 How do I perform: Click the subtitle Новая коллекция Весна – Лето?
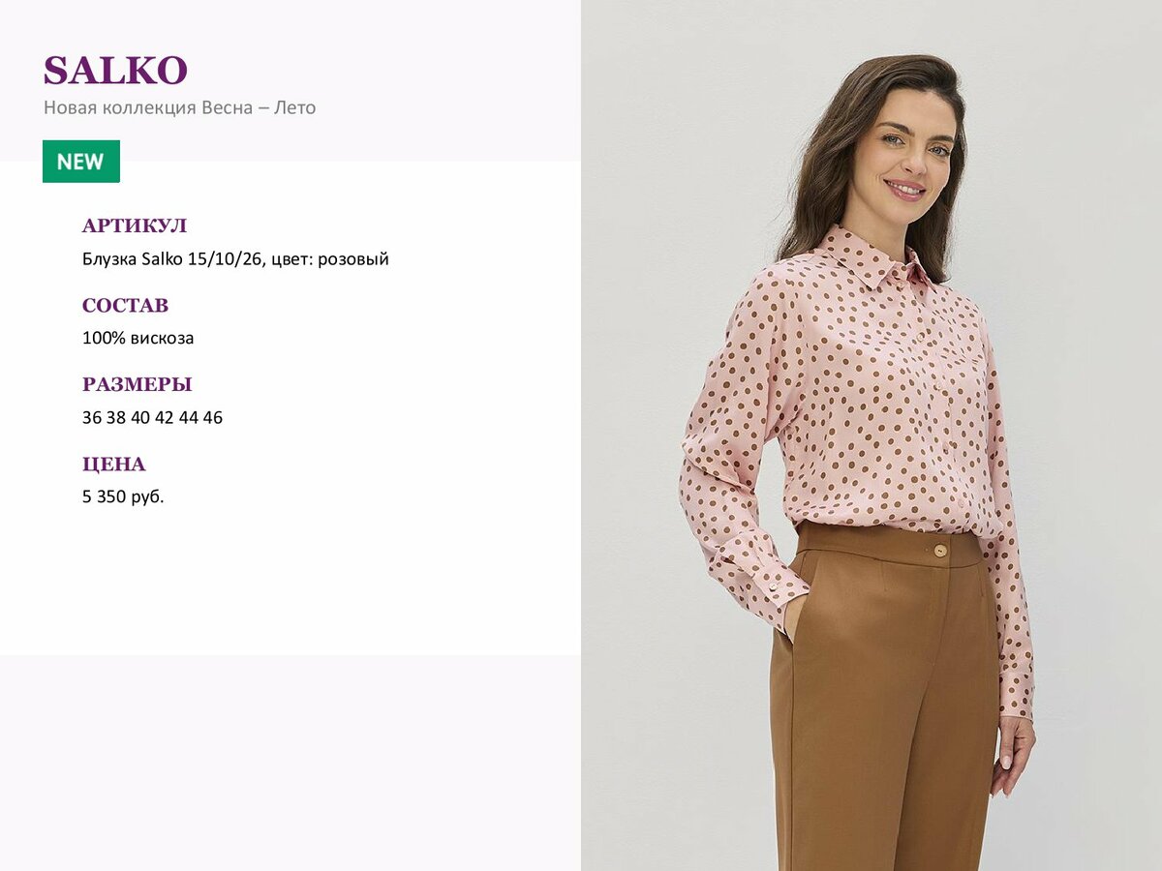(180, 107)
